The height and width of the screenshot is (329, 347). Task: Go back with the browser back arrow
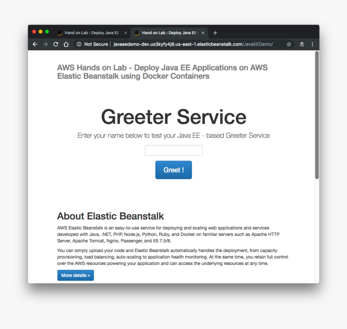click(35, 44)
